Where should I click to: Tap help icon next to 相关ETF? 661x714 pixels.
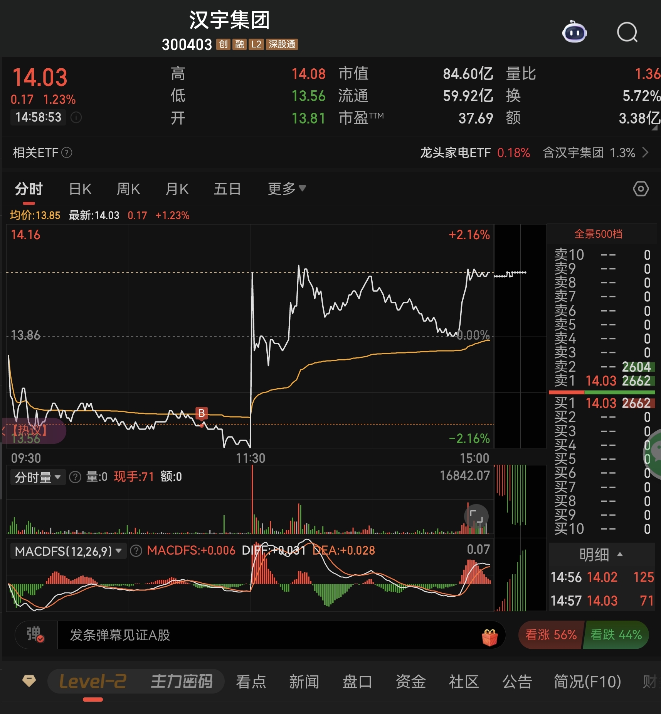coord(67,153)
